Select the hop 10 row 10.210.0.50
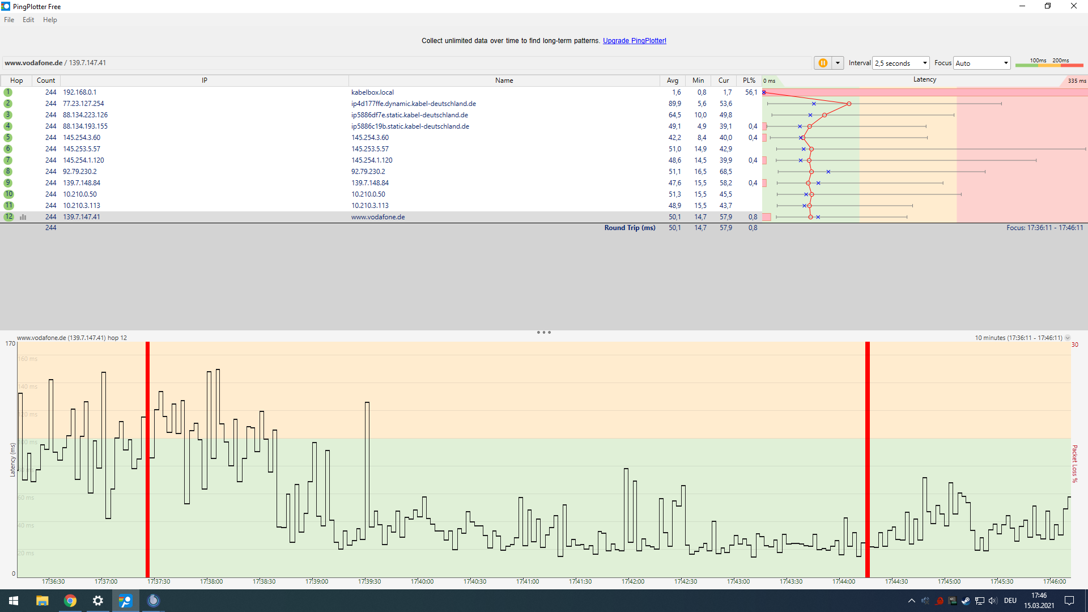The width and height of the screenshot is (1088, 612). coord(80,194)
